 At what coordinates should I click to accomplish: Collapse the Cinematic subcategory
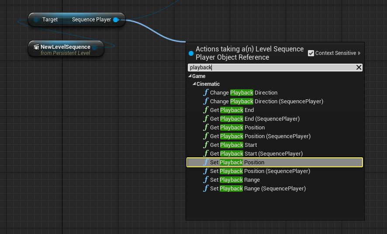tap(194, 84)
